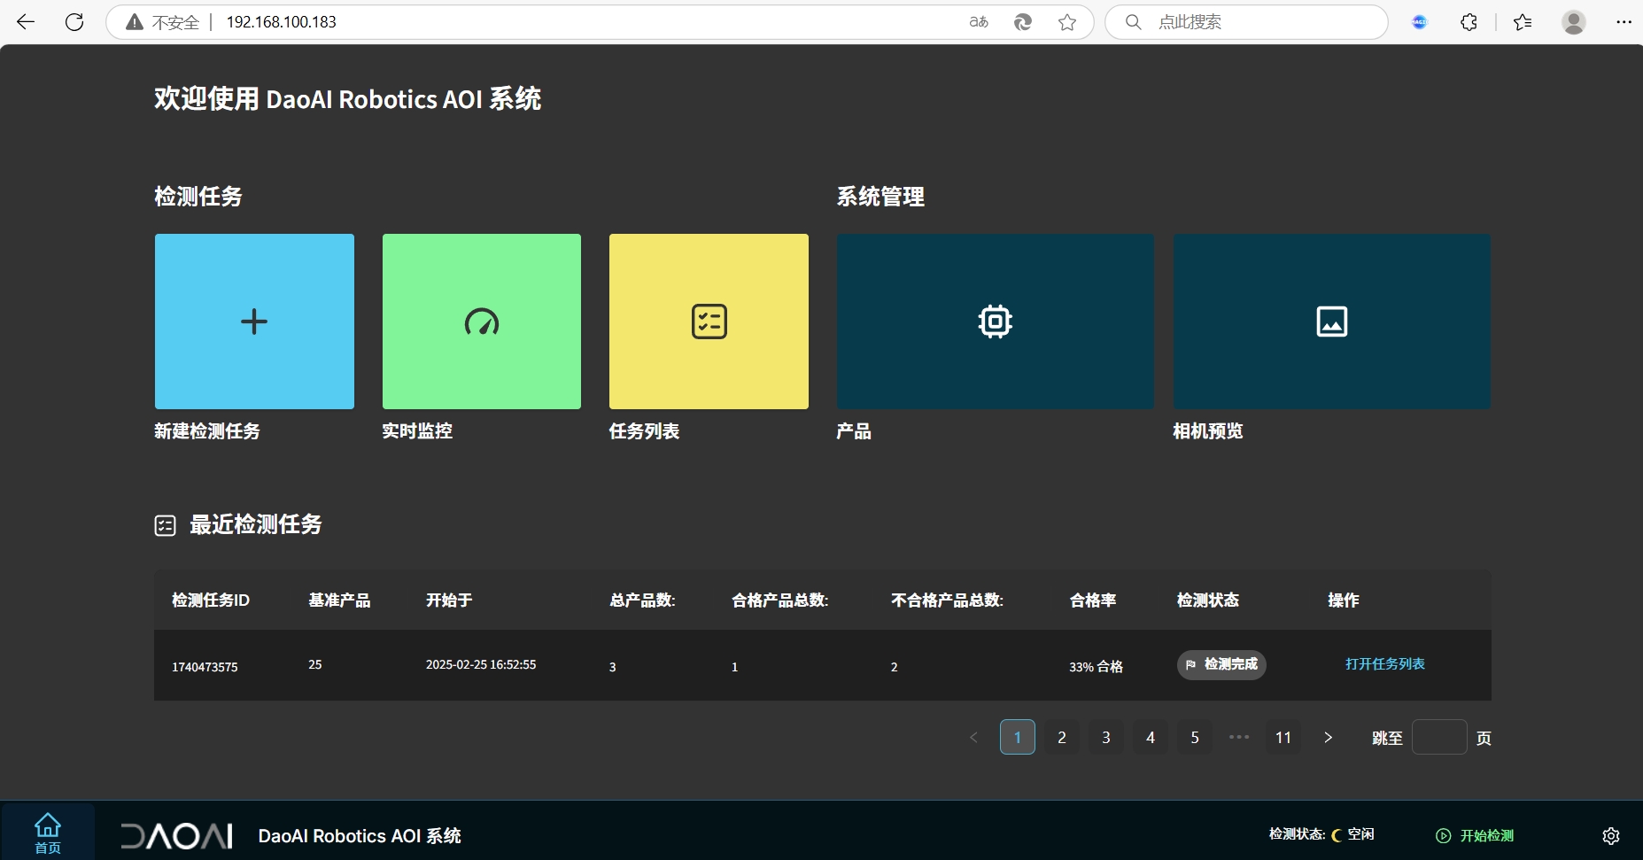
Task: Jump to last page 11
Action: pyautogui.click(x=1283, y=737)
